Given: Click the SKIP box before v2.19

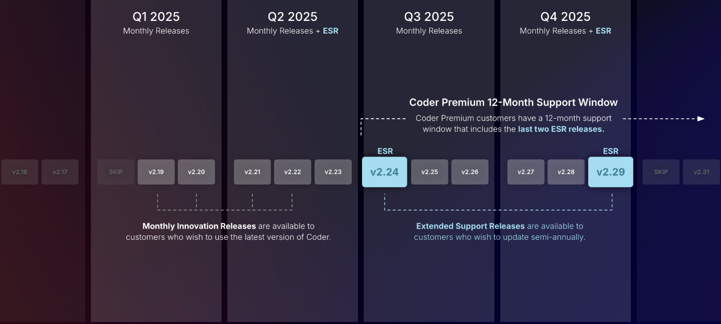Looking at the screenshot, I should pos(116,172).
